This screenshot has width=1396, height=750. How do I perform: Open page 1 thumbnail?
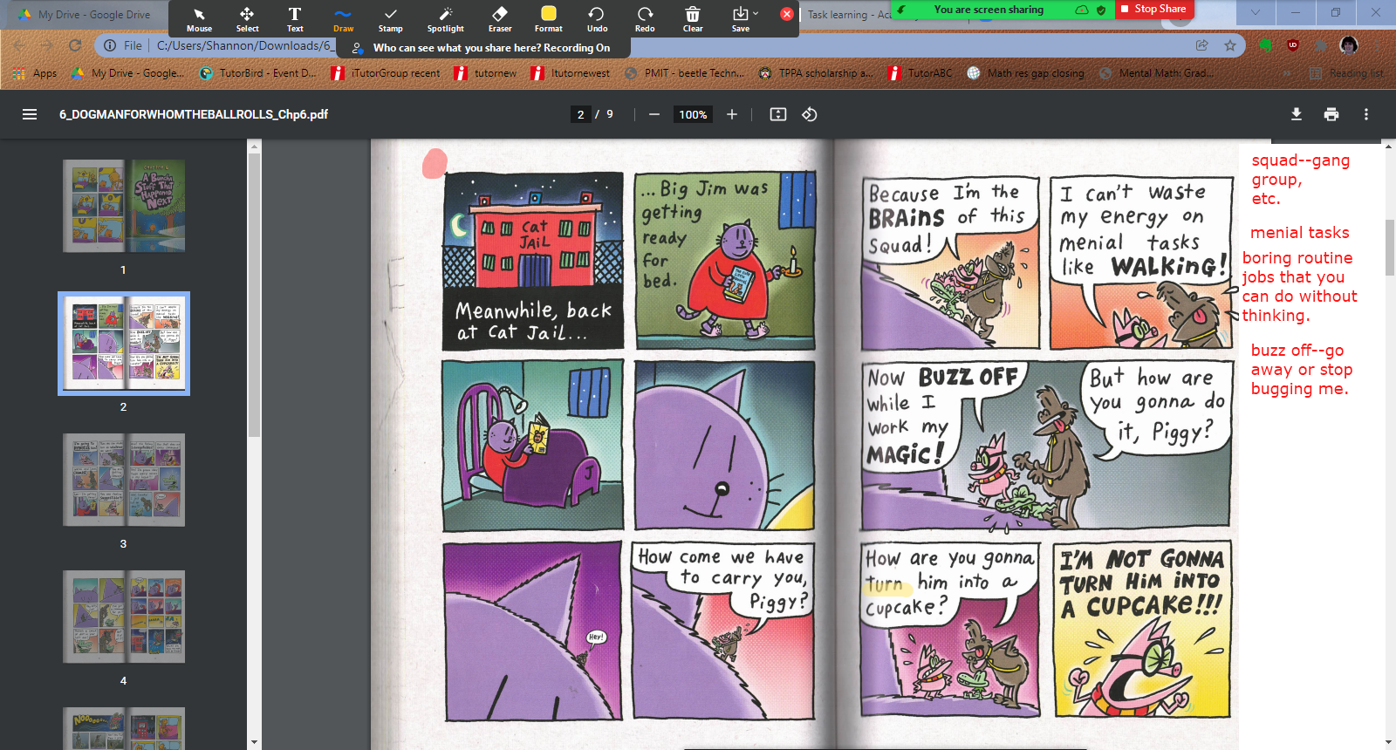[x=124, y=206]
